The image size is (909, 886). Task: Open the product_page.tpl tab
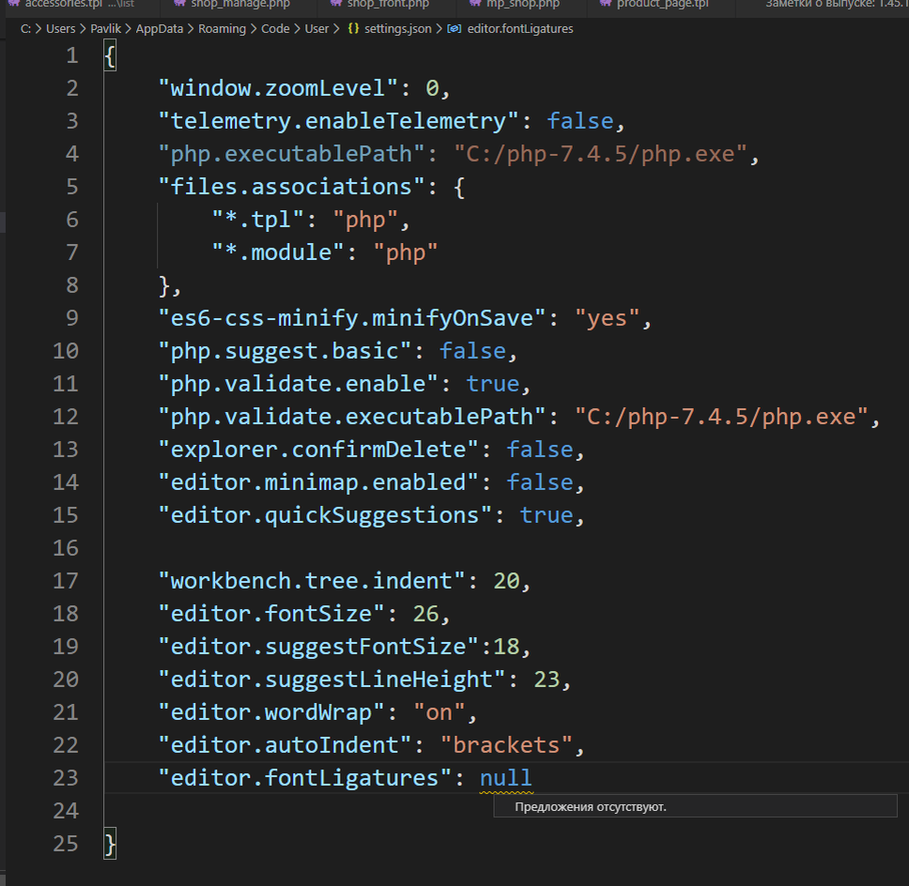662,4
